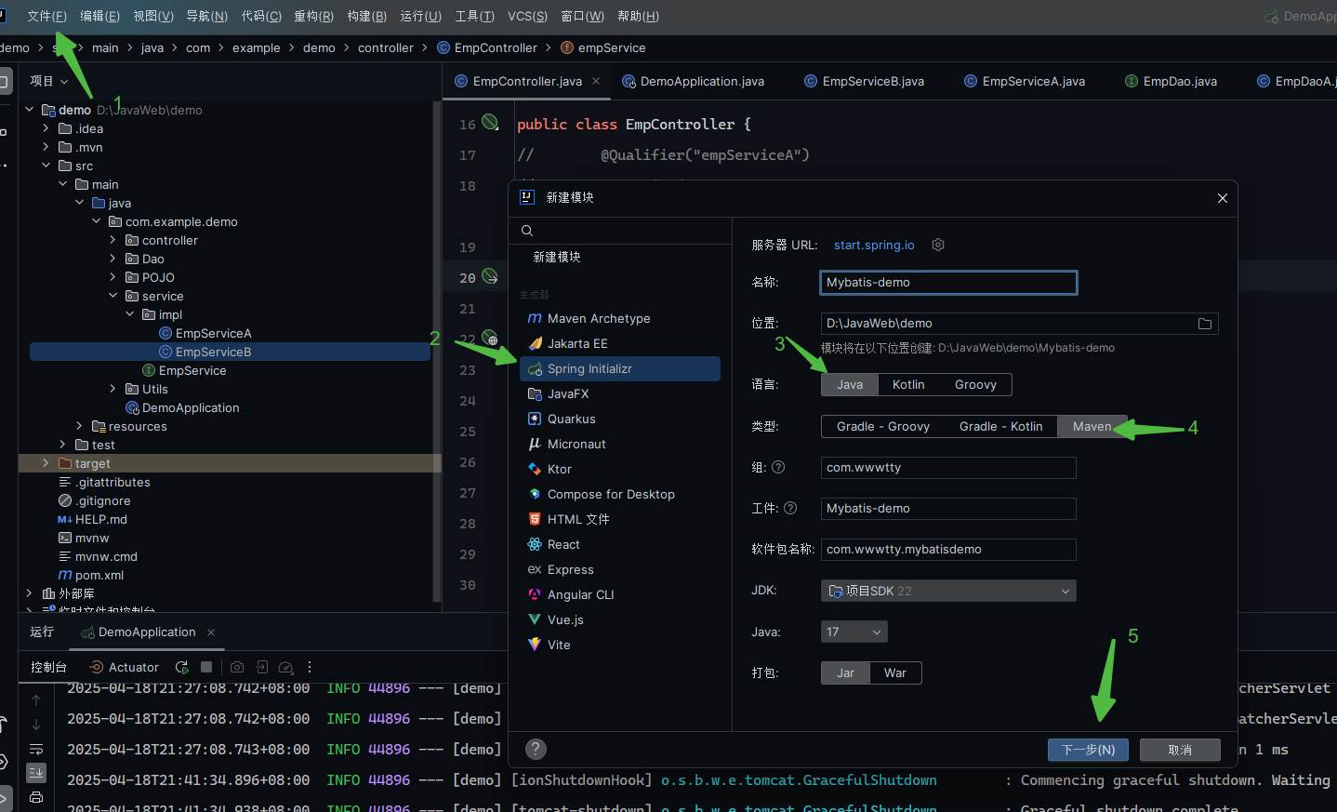Click EmpController breadcrumb
The image size is (1337, 812).
click(487, 47)
